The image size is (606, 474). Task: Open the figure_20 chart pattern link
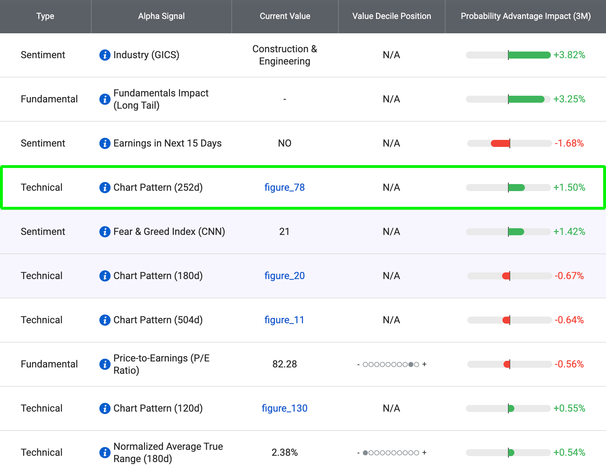[x=284, y=276]
